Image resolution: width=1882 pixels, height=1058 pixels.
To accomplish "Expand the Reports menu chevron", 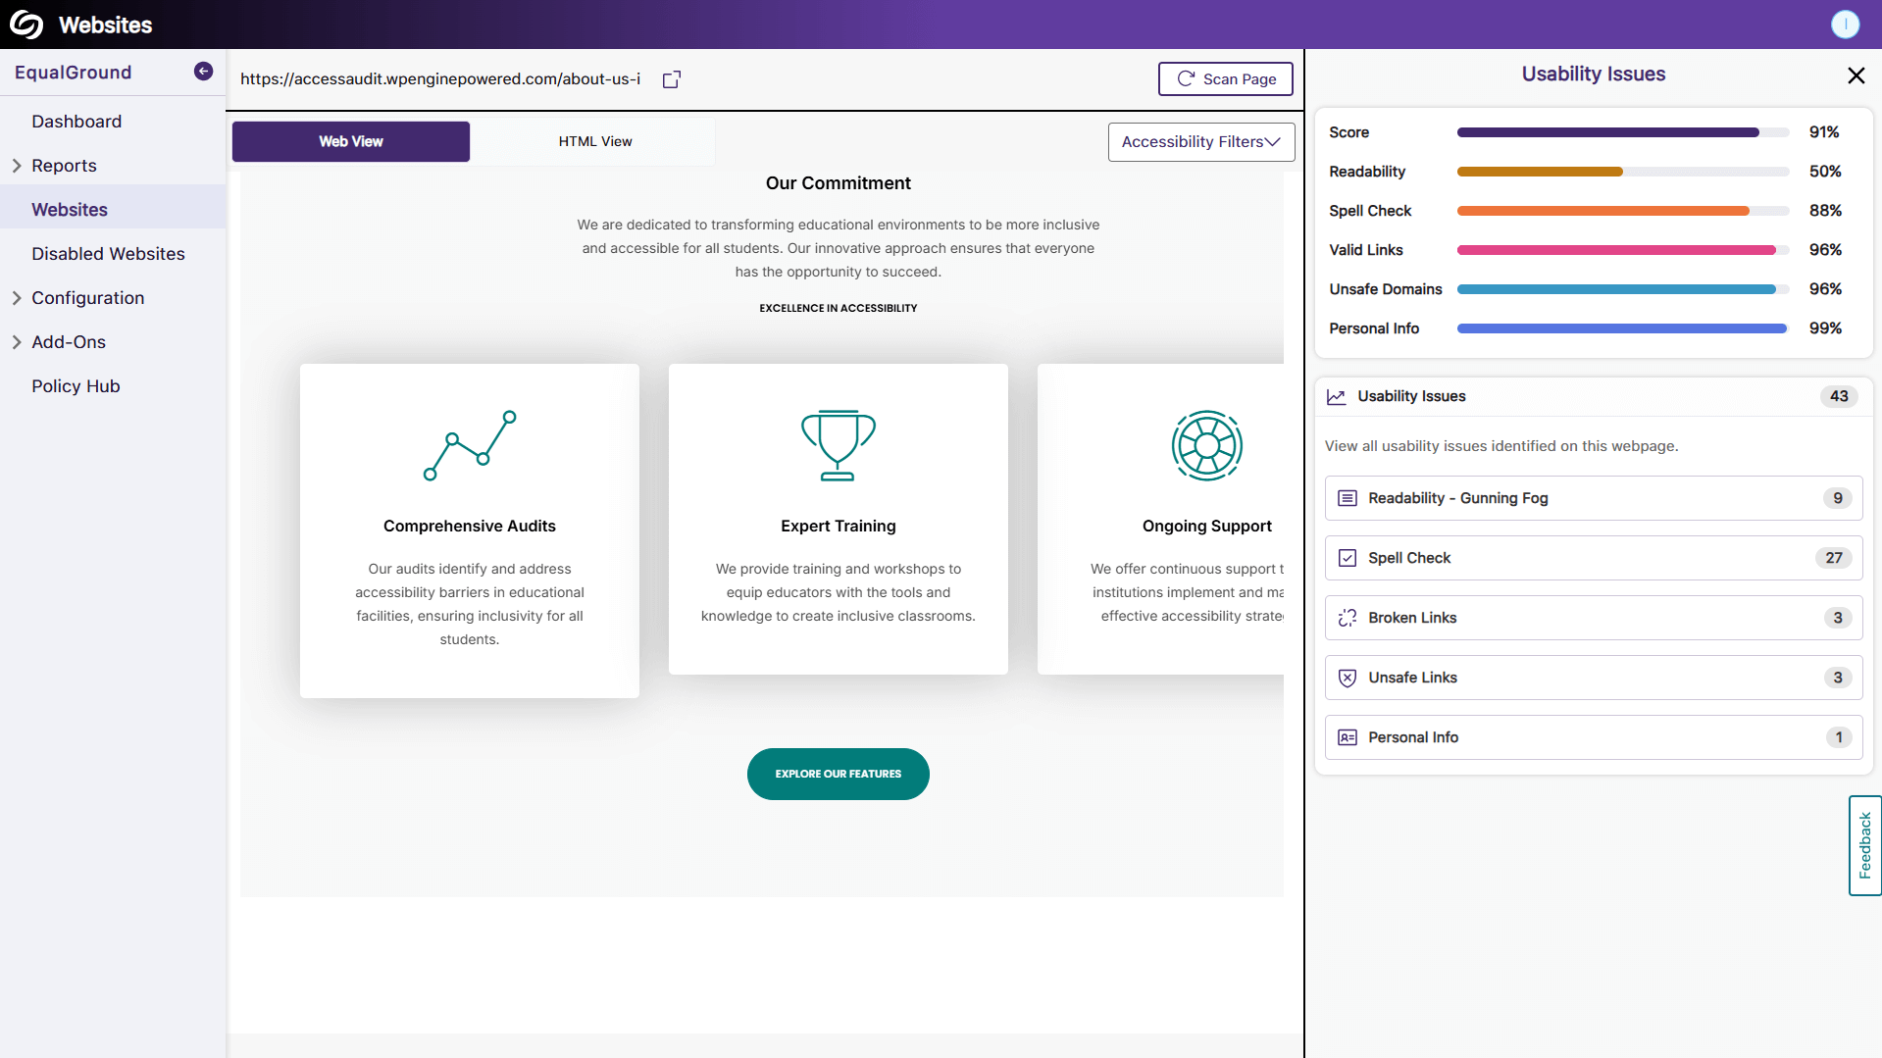I will (17, 166).
